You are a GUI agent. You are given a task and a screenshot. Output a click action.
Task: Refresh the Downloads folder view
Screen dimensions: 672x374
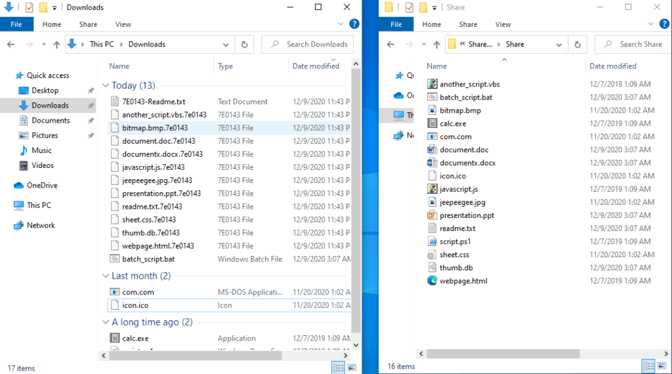[x=244, y=44]
